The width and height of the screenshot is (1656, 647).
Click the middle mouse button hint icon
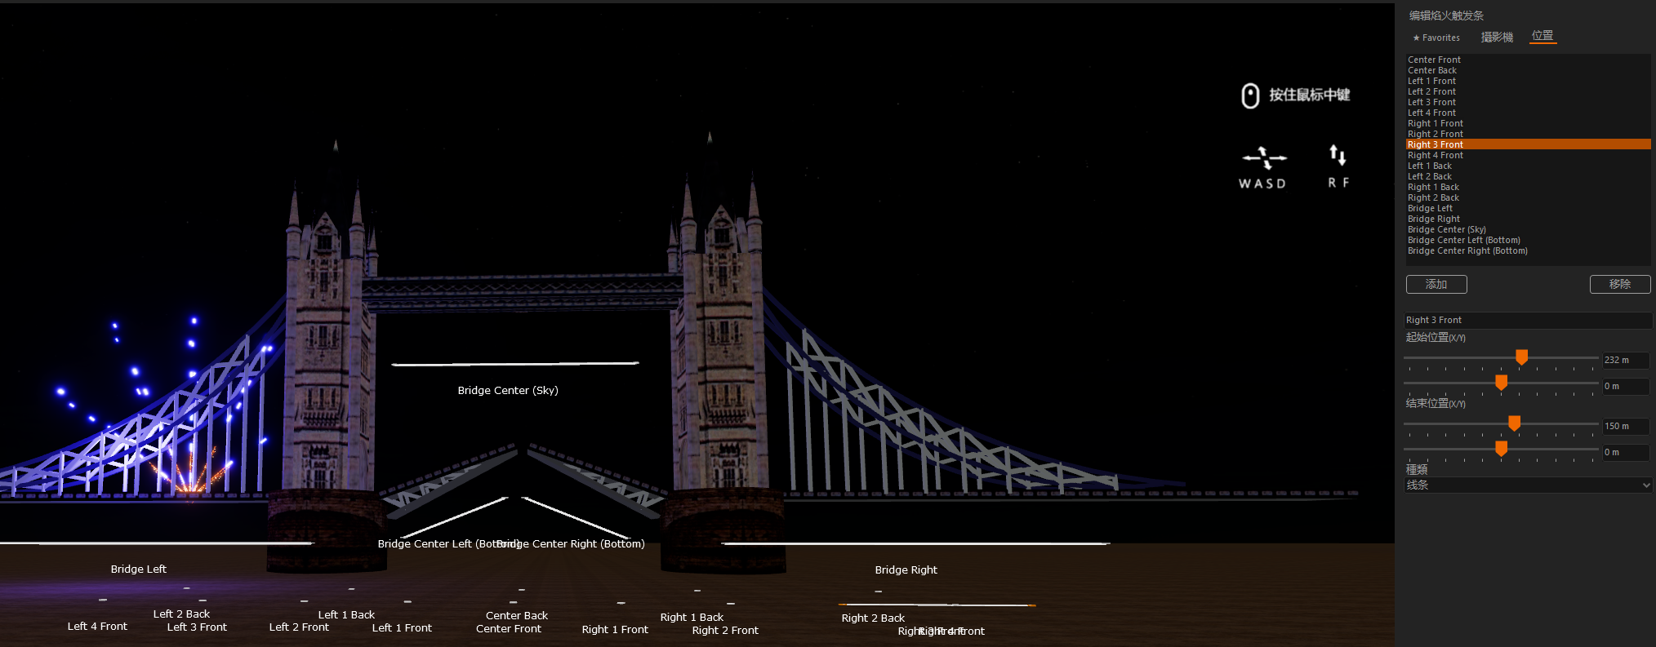(1249, 95)
